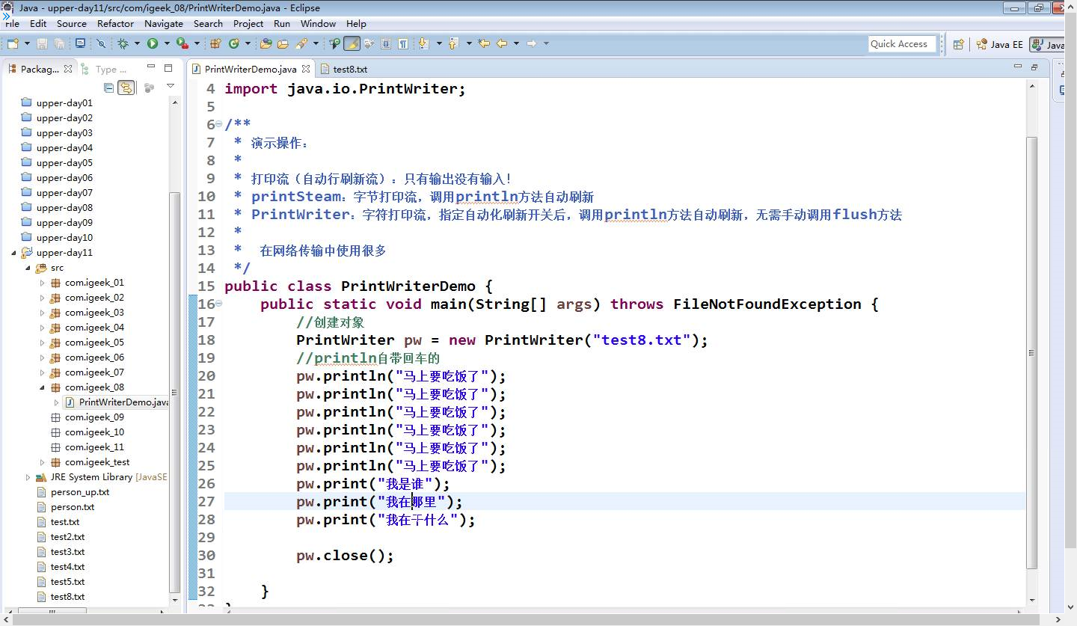
Task: Click the New file wizard icon
Action: point(13,43)
